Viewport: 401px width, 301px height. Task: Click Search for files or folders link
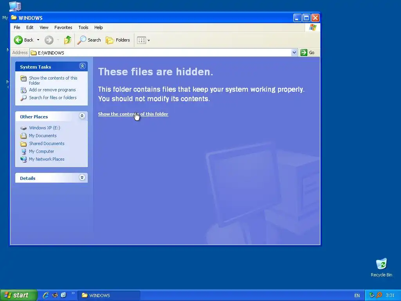coord(53,98)
